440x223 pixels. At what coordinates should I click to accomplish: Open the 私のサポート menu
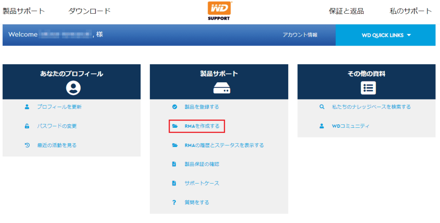click(410, 11)
